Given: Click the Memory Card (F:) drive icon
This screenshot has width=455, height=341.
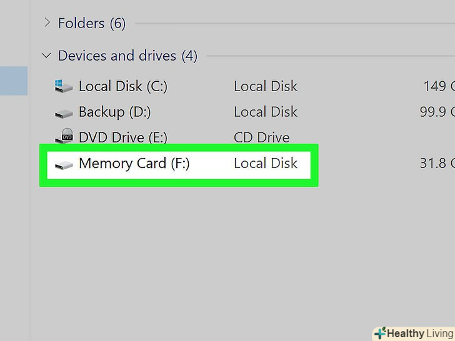Looking at the screenshot, I should pyautogui.click(x=64, y=164).
